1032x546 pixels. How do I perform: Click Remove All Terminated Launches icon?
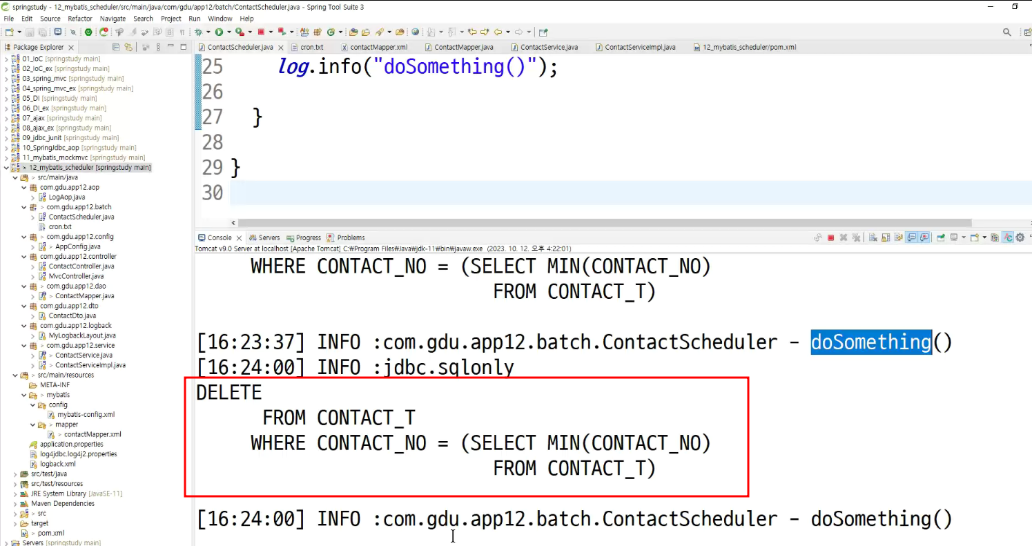(856, 237)
